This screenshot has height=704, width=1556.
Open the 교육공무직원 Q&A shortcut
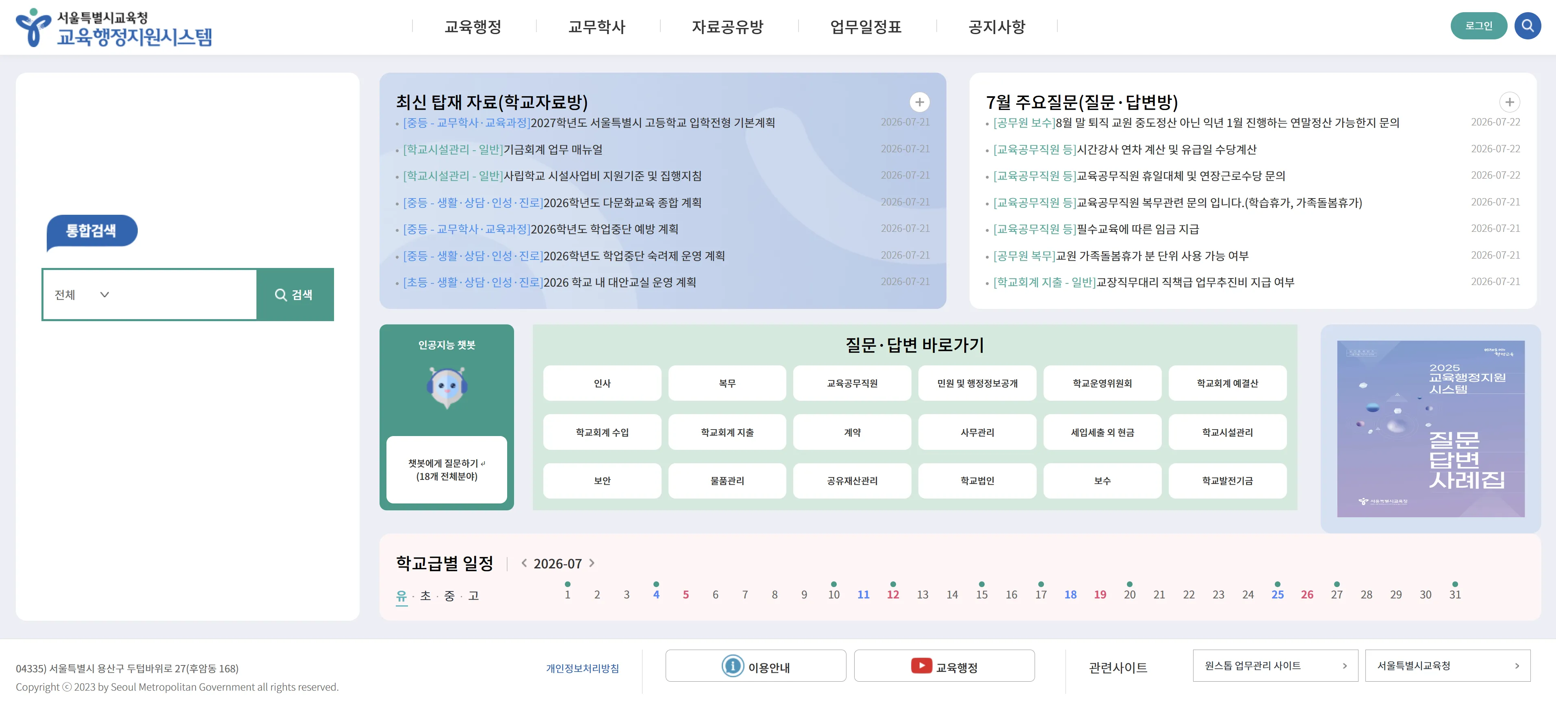coord(852,383)
